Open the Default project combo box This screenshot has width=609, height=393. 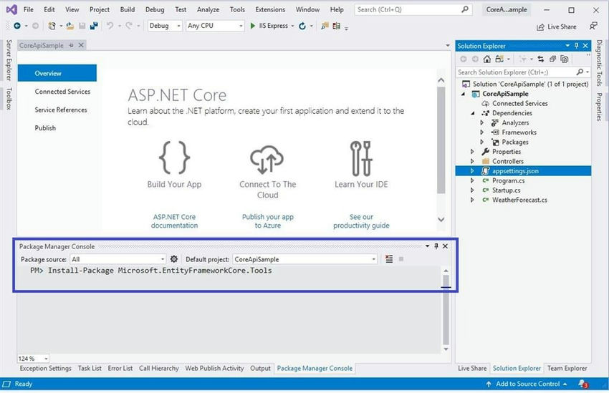point(305,259)
